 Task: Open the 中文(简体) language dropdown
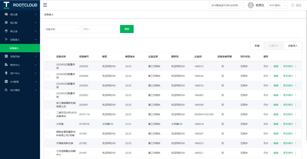[x=278, y=5]
